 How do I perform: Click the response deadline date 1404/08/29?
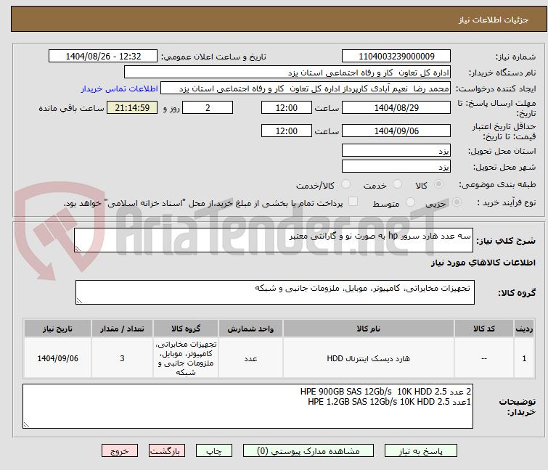(x=396, y=107)
